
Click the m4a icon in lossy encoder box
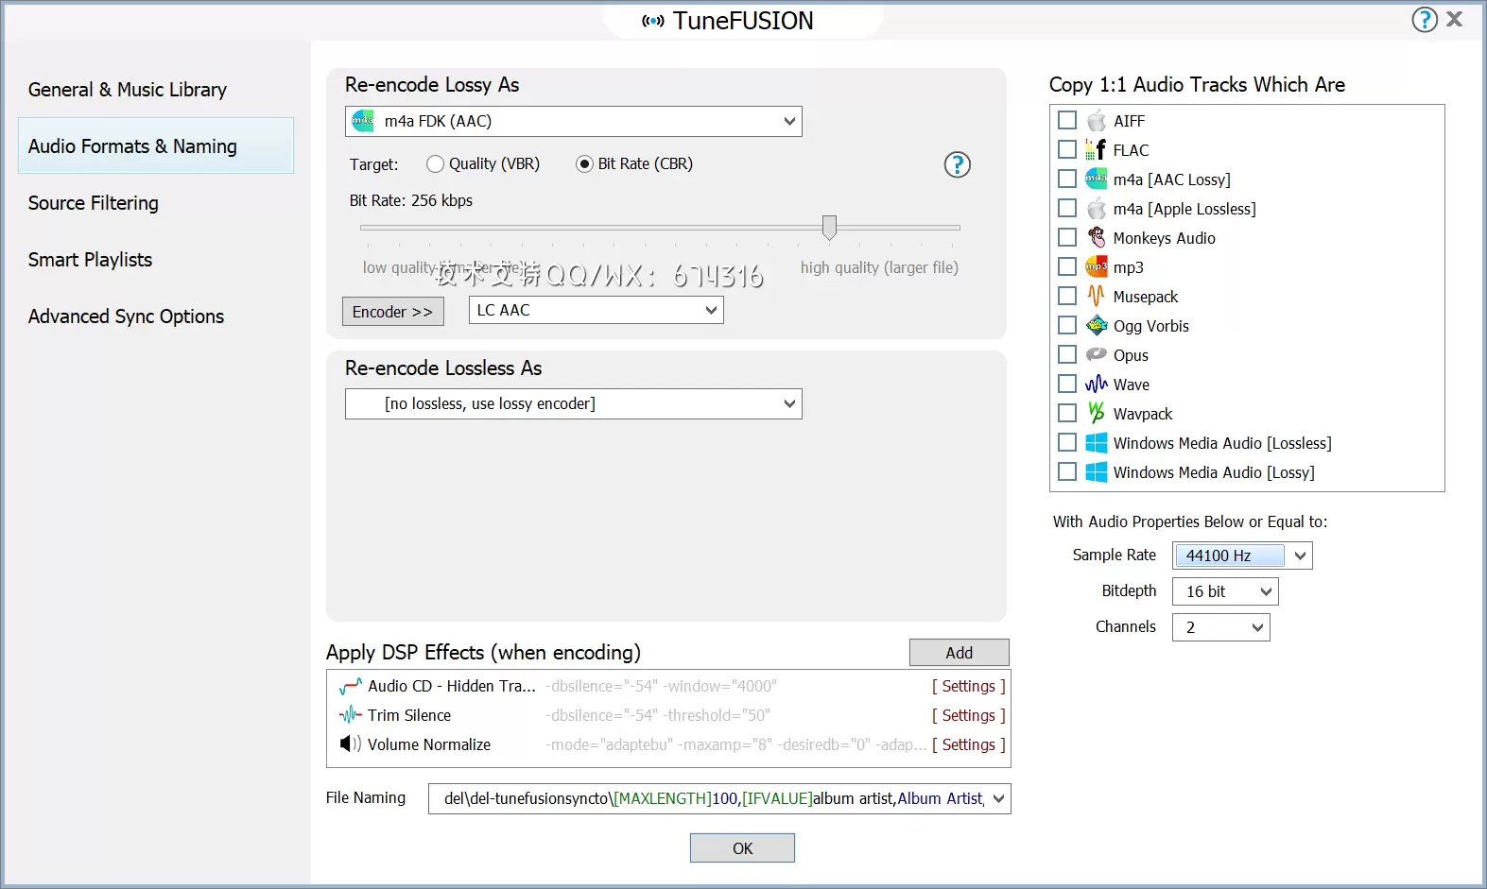(x=363, y=121)
